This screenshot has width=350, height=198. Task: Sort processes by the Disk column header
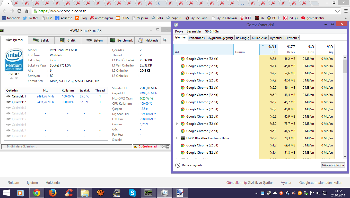coord(306,49)
